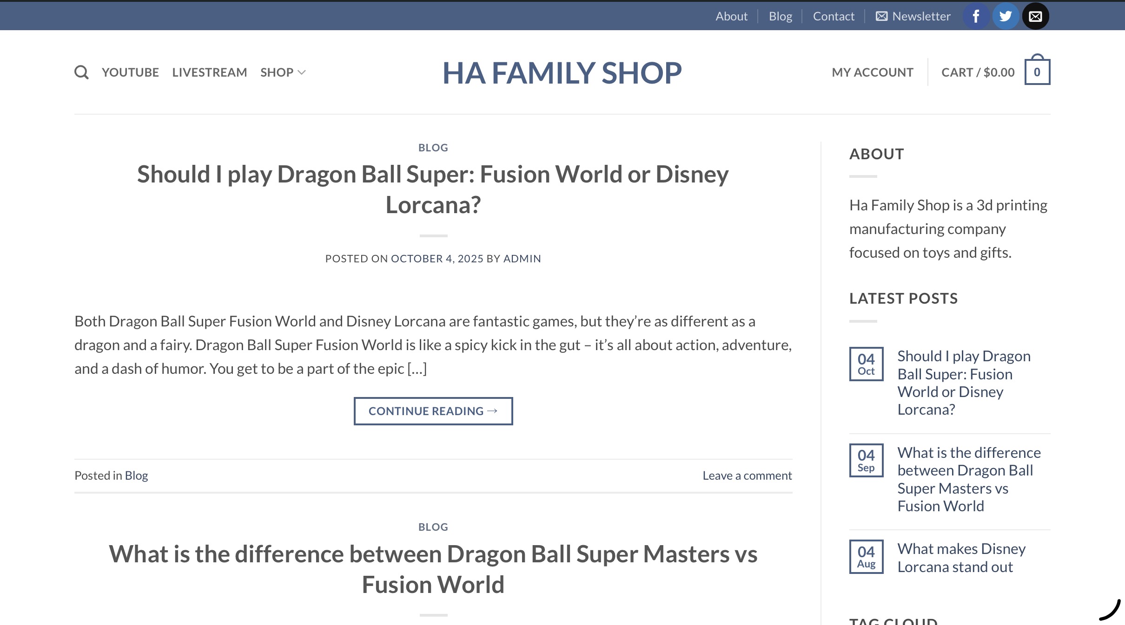The width and height of the screenshot is (1125, 625).
Task: Open the Contact link in top bar
Action: 834,16
